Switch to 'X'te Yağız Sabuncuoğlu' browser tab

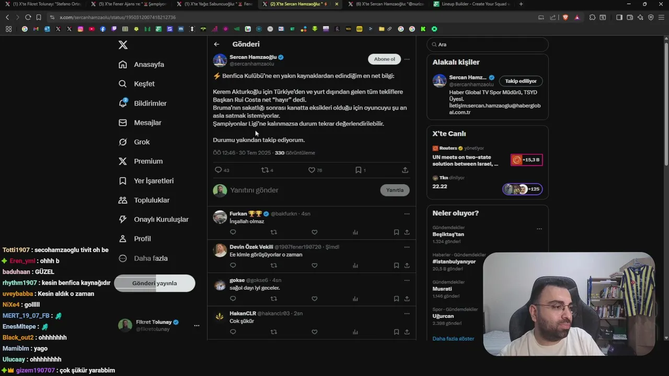tap(214, 4)
